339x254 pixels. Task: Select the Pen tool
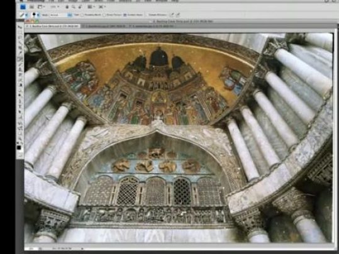click(x=20, y=101)
